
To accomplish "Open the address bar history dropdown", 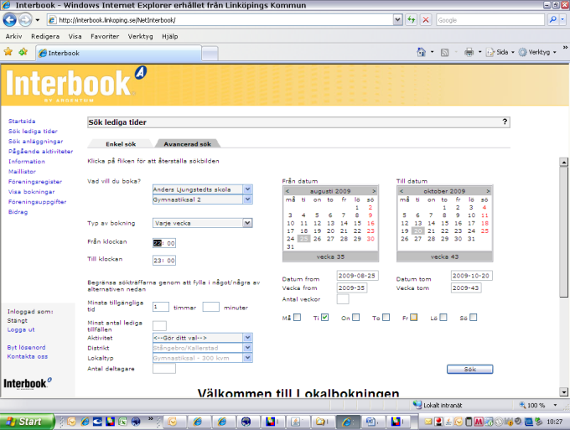I will click(397, 19).
